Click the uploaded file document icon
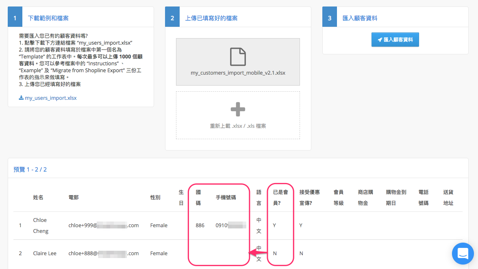478x269 pixels. 238,57
